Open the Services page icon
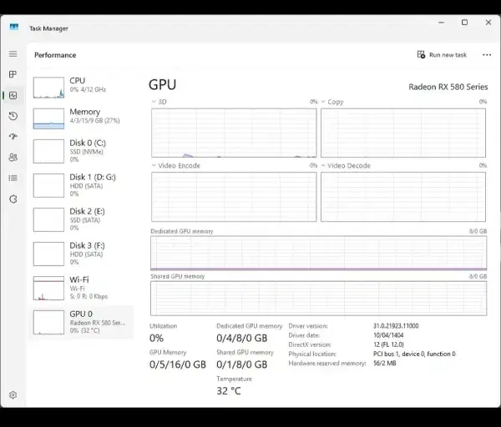 pos(13,198)
